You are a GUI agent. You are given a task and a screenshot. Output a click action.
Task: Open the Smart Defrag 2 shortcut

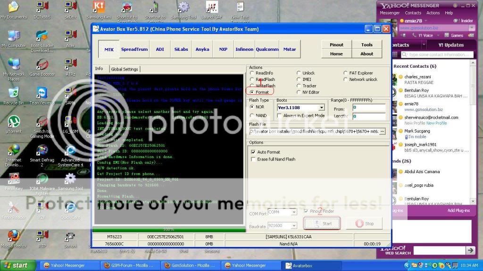(x=42, y=151)
